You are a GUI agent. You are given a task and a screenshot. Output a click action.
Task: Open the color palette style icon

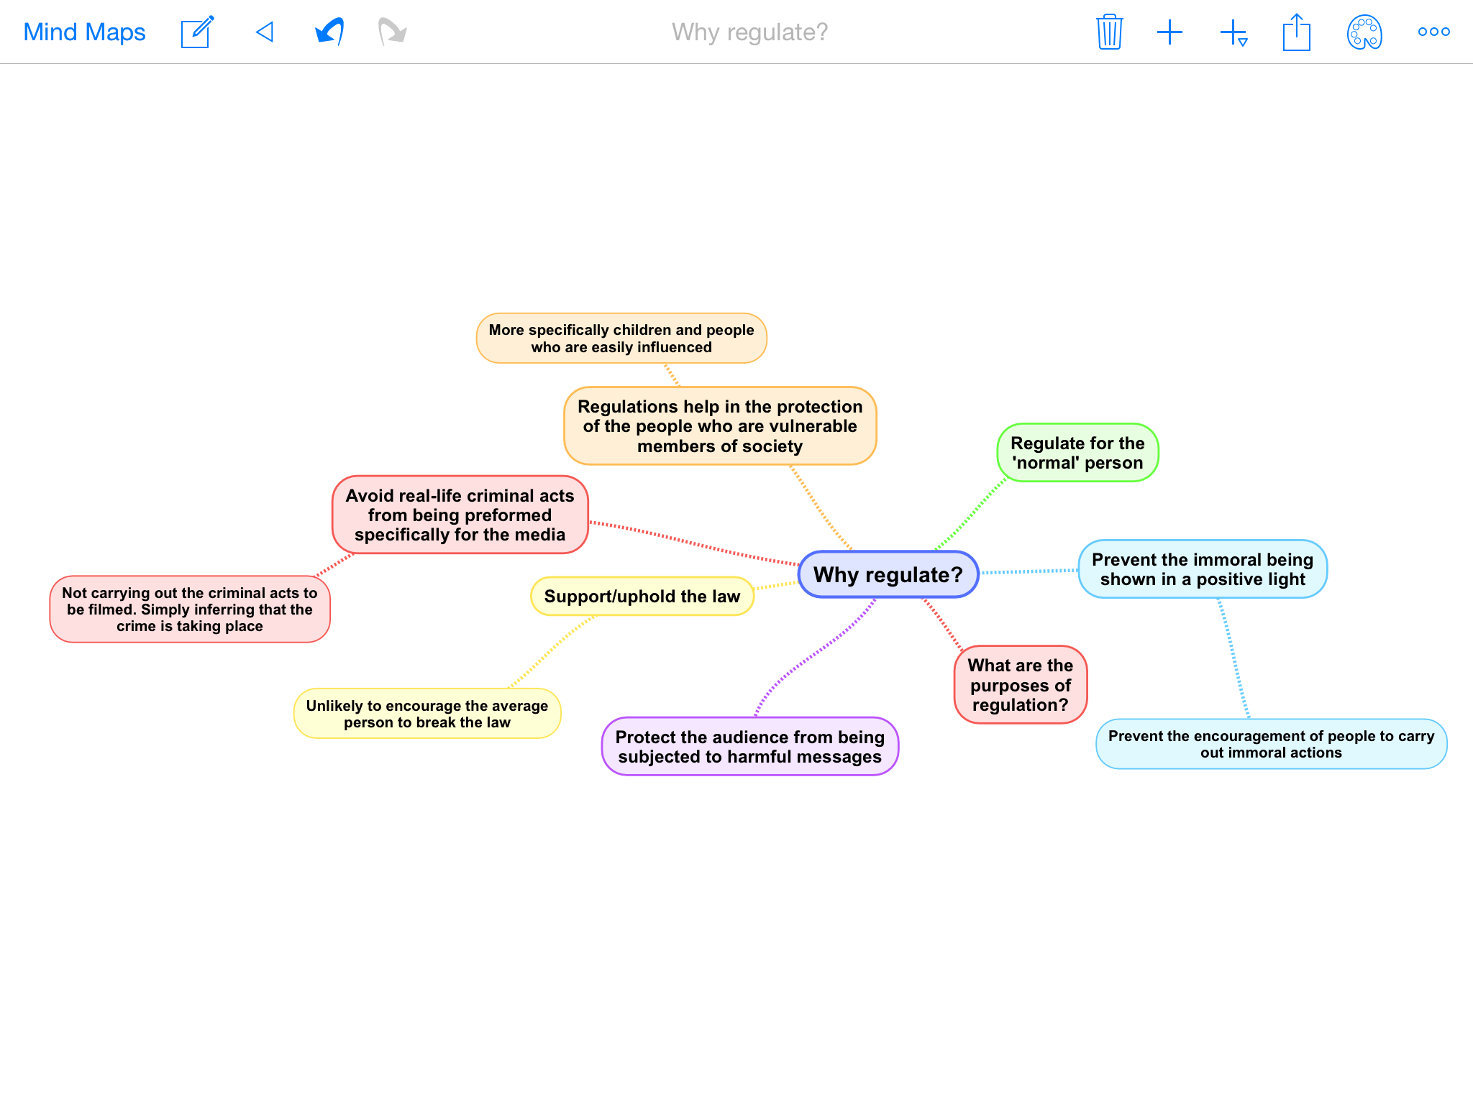[x=1364, y=32]
